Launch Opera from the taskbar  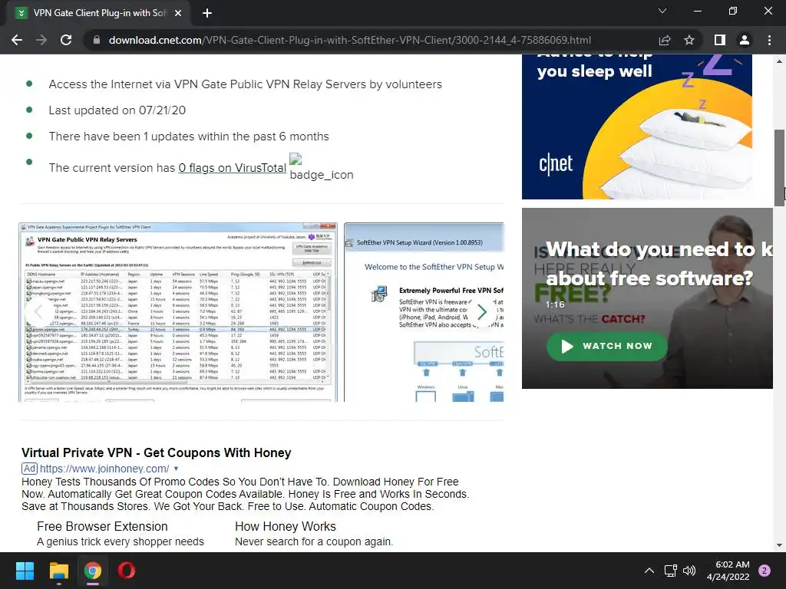point(127,571)
